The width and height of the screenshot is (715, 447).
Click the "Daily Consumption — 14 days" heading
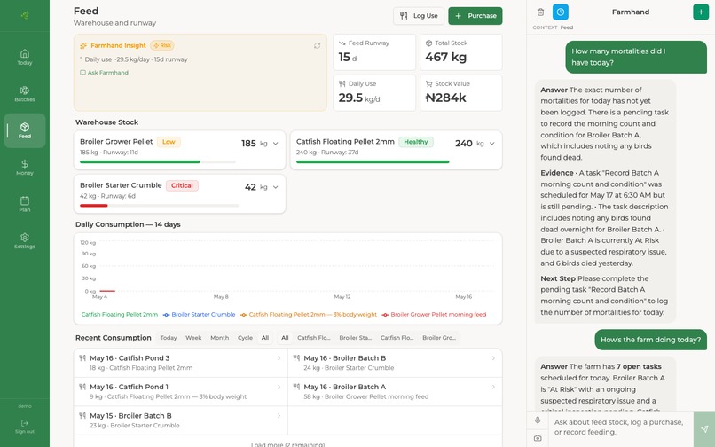pyautogui.click(x=128, y=224)
